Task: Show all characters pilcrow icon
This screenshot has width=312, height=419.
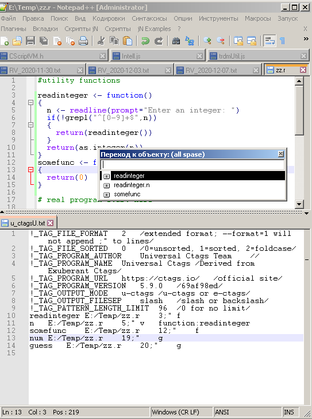Action: (x=282, y=41)
